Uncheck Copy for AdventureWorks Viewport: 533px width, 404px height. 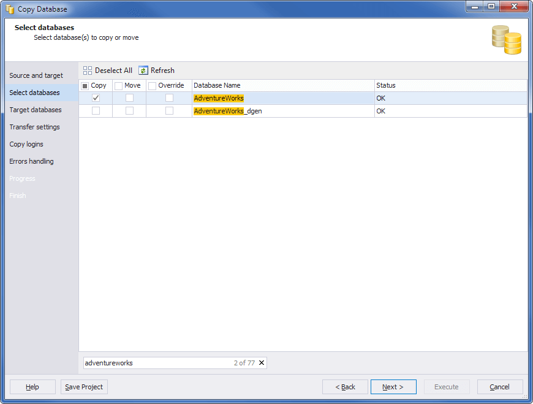[x=96, y=98]
